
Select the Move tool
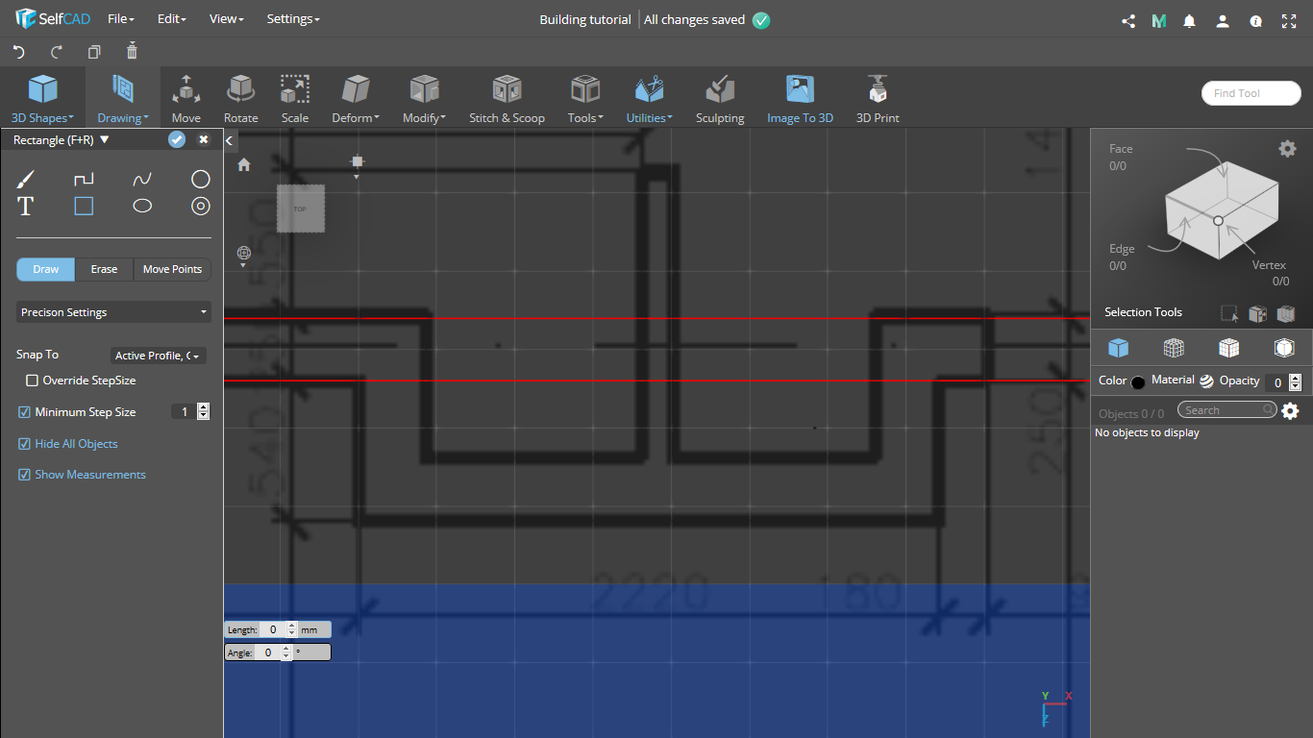pos(186,99)
